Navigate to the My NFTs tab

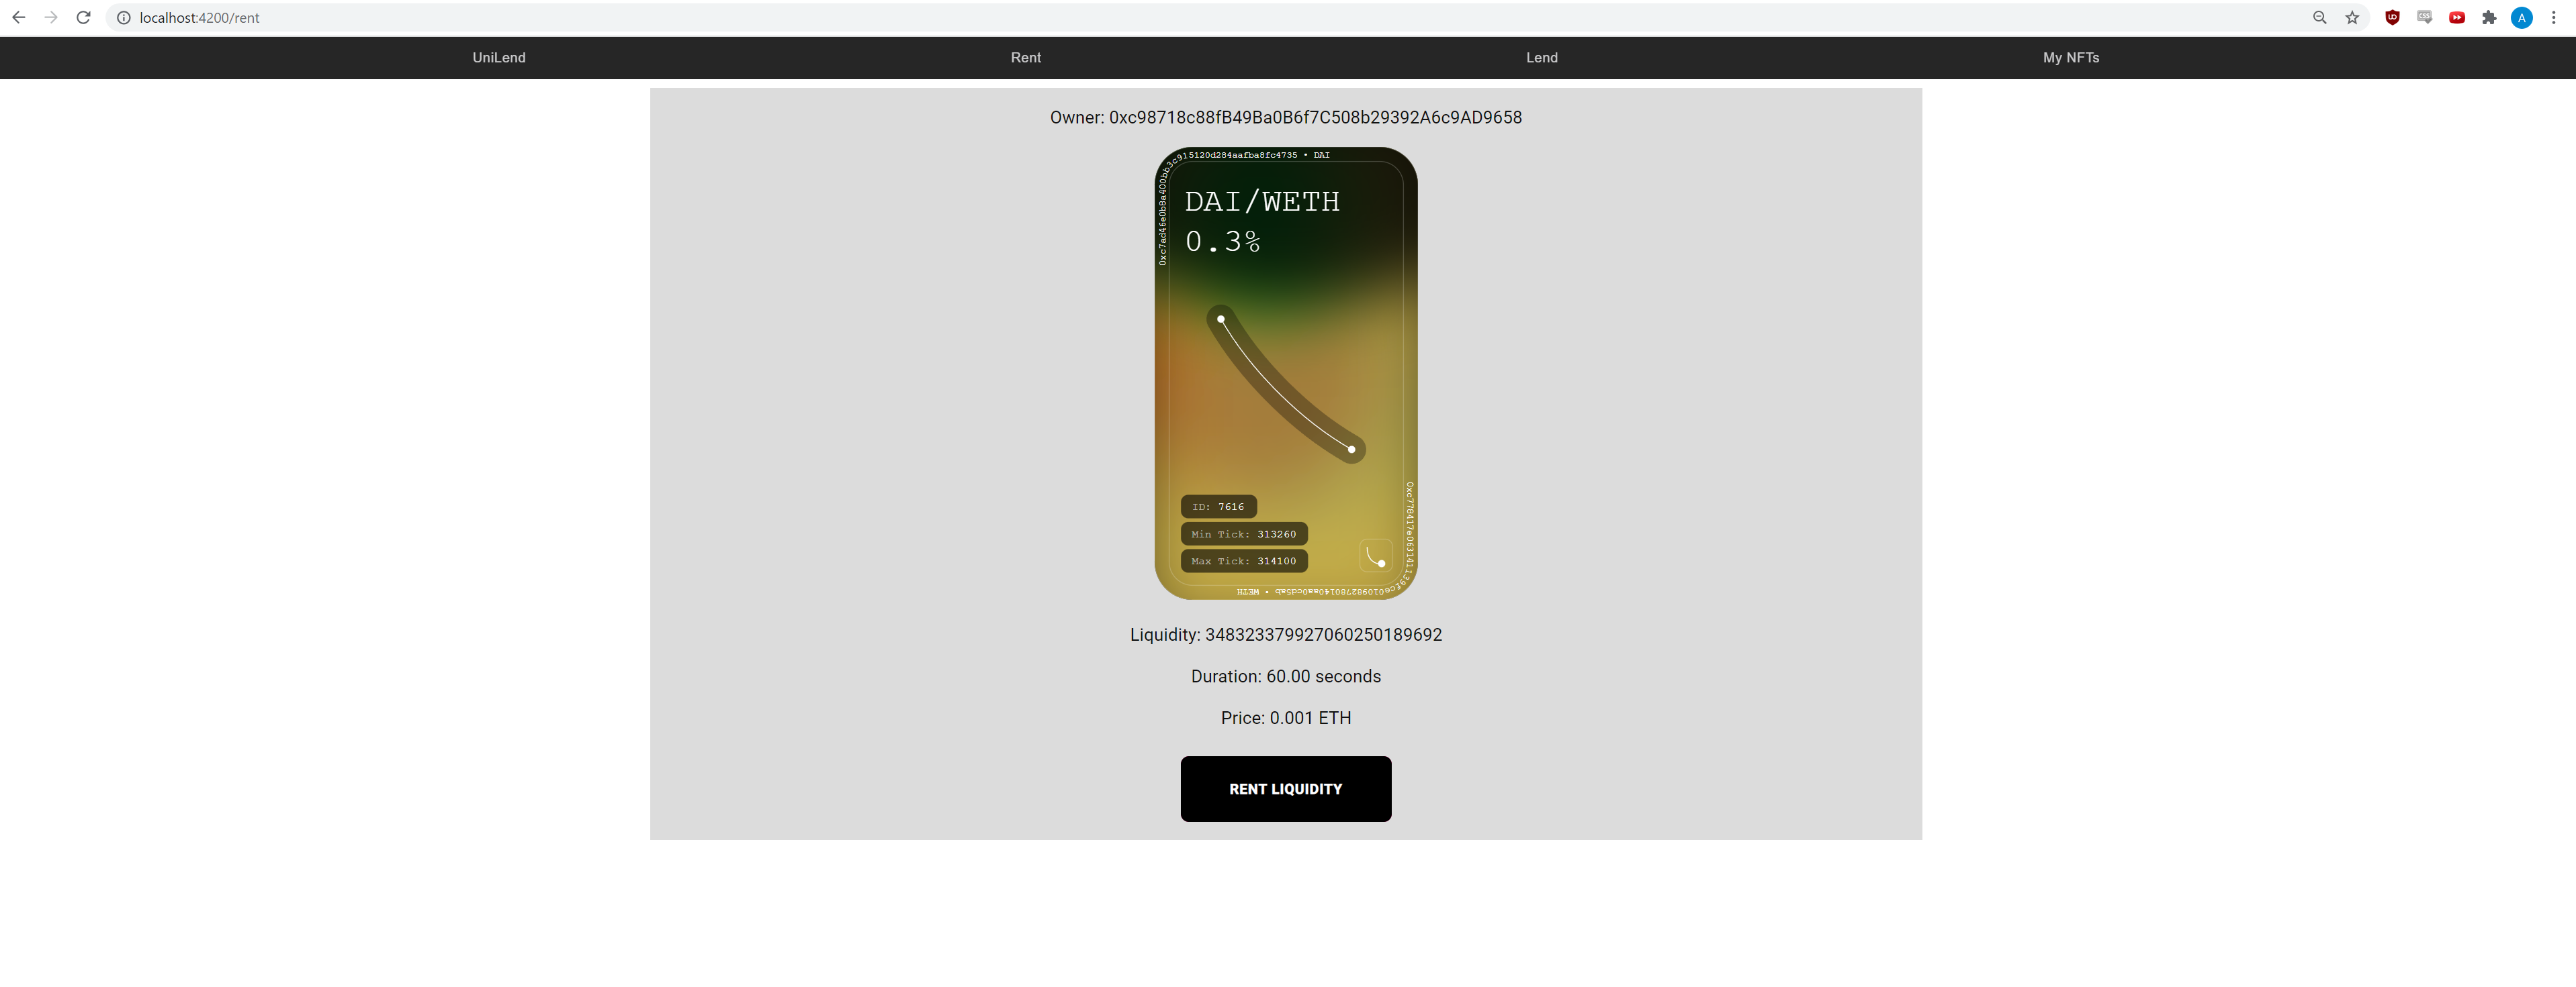pos(2070,58)
